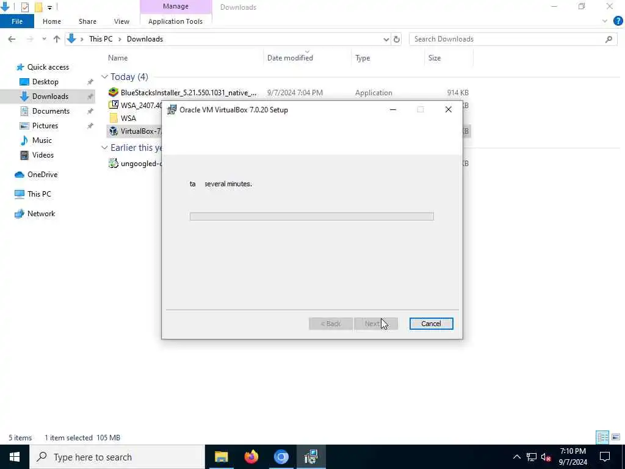Select OneDrive in sidebar
Viewport: 625px width, 469px height.
tap(42, 175)
